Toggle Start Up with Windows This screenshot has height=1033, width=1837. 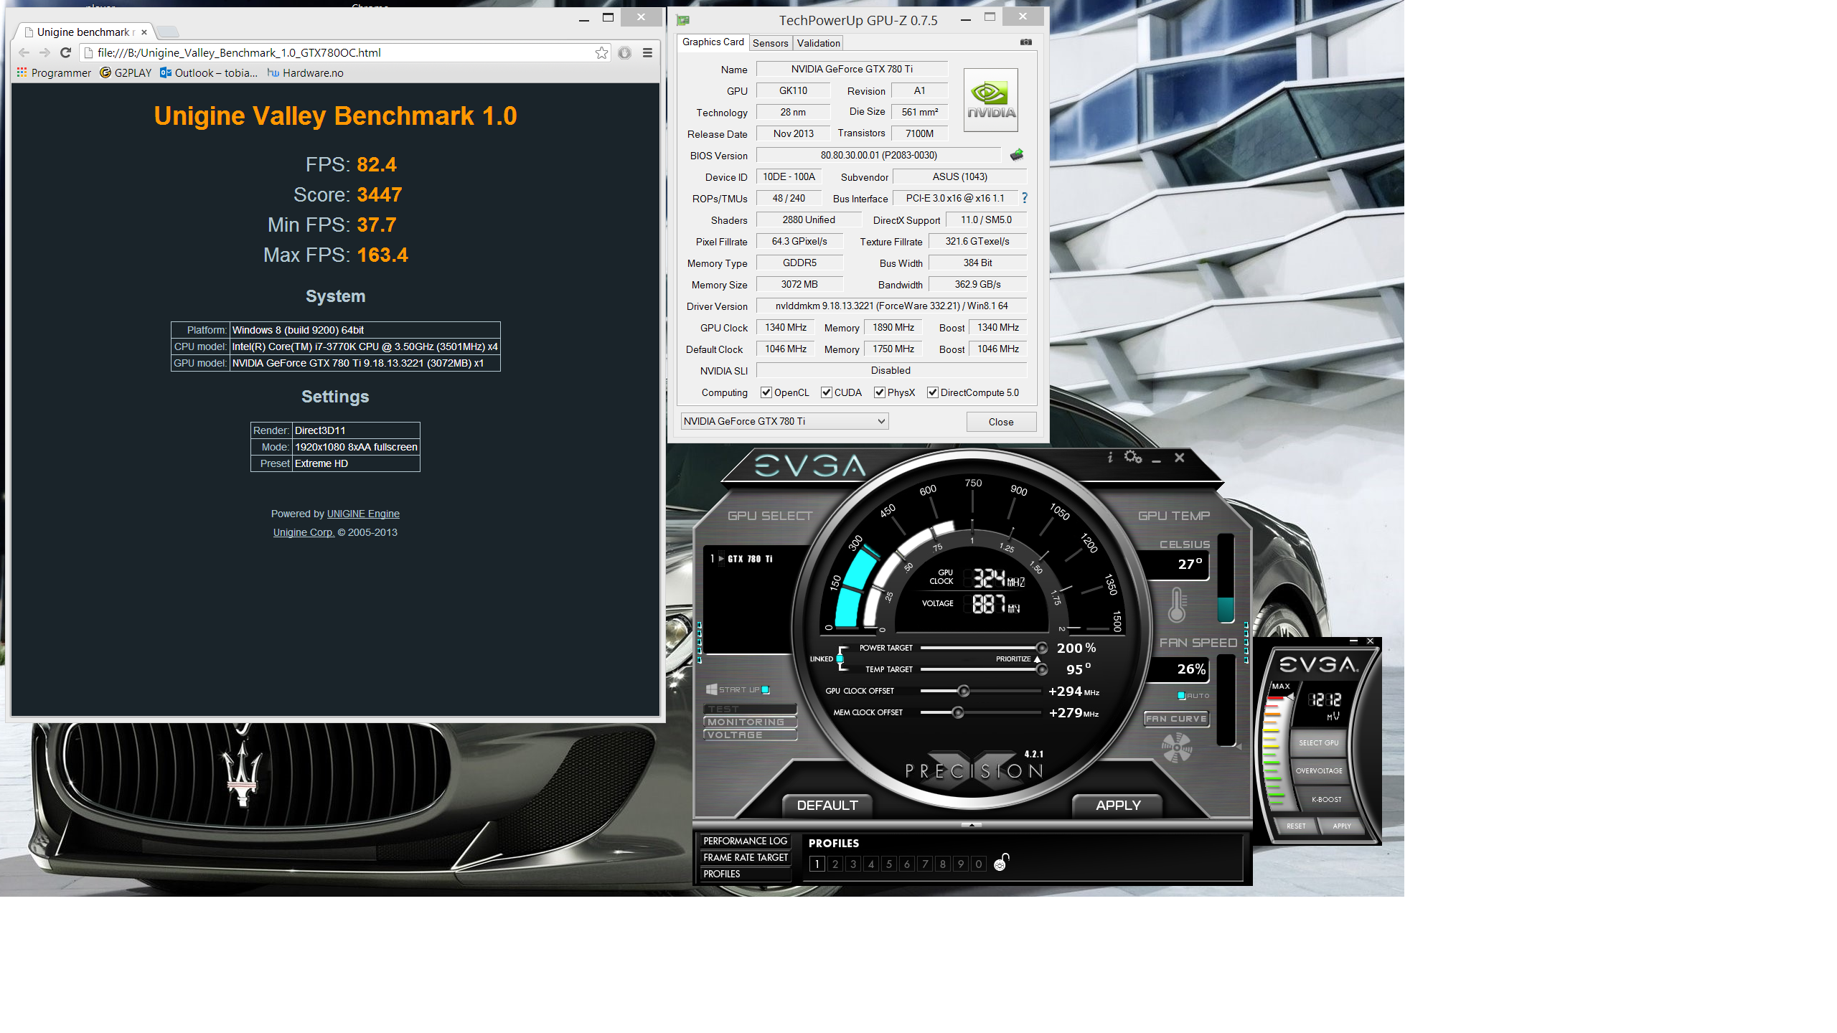tap(766, 690)
